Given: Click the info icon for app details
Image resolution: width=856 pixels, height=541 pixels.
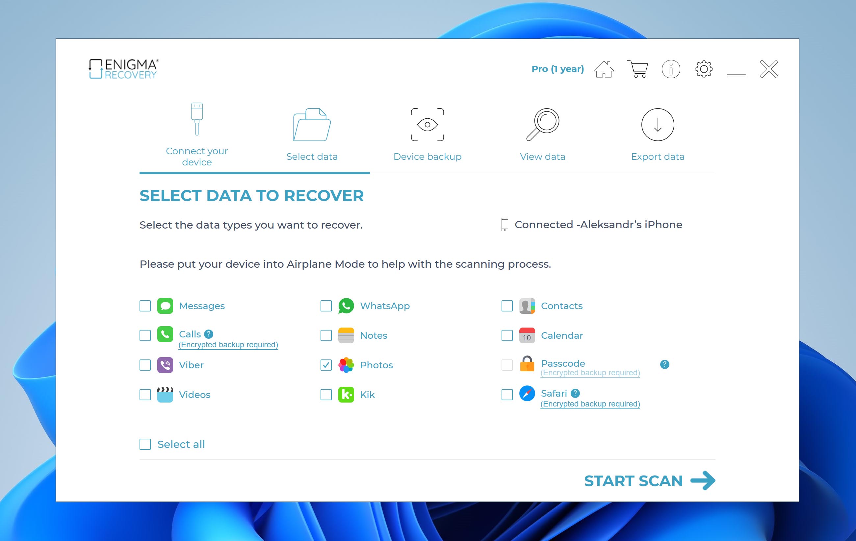Looking at the screenshot, I should point(670,68).
